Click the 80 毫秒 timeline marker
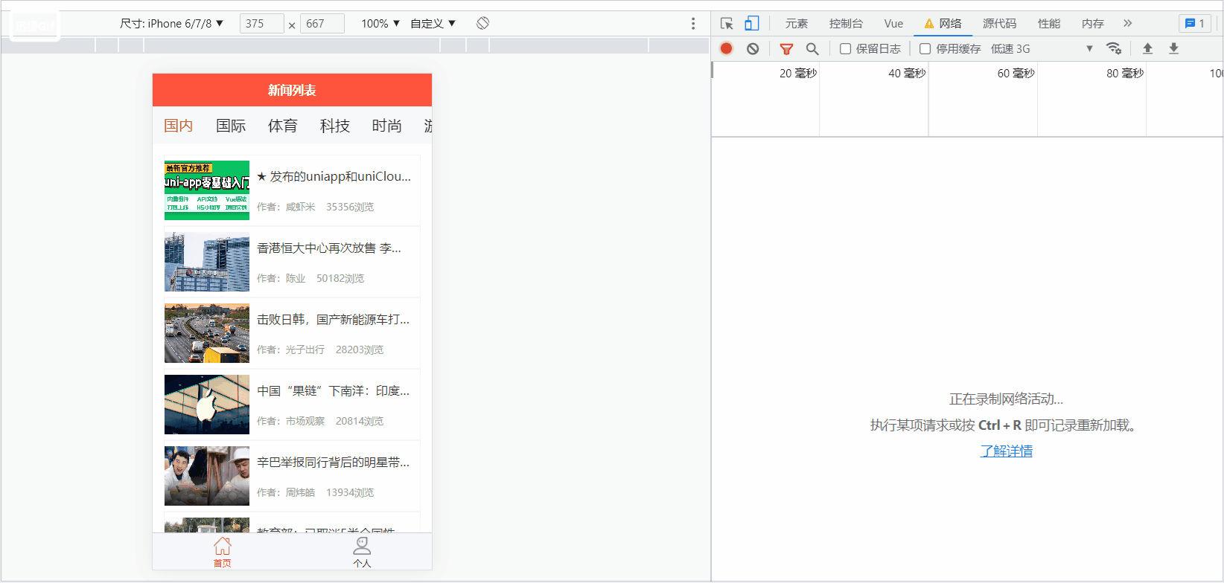The width and height of the screenshot is (1224, 583). pos(1125,73)
